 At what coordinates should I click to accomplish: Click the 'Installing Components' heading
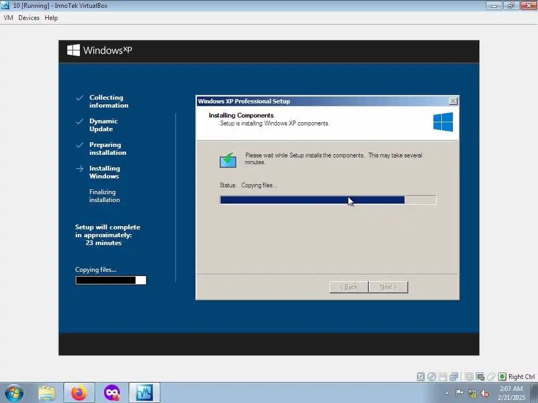[241, 115]
